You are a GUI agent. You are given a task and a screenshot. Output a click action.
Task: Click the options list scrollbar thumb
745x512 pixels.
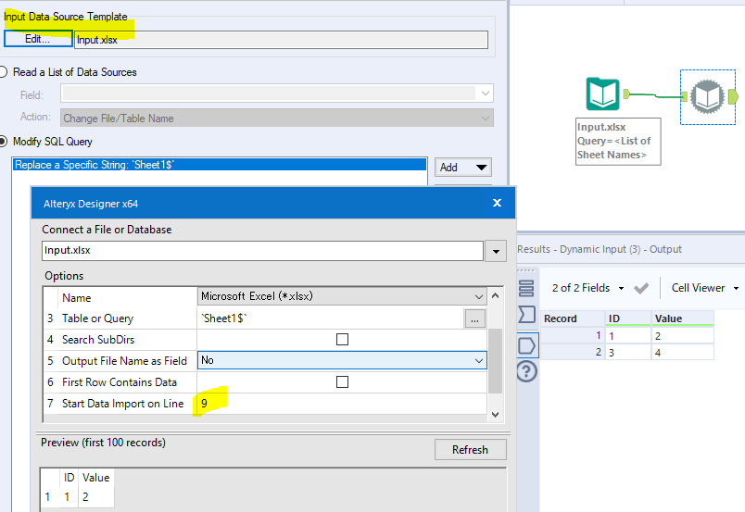495,361
